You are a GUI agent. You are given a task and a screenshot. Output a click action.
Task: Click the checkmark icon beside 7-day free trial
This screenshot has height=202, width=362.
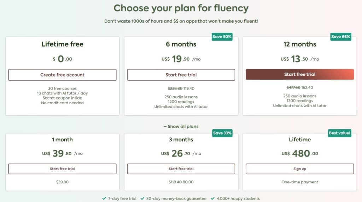104,198
